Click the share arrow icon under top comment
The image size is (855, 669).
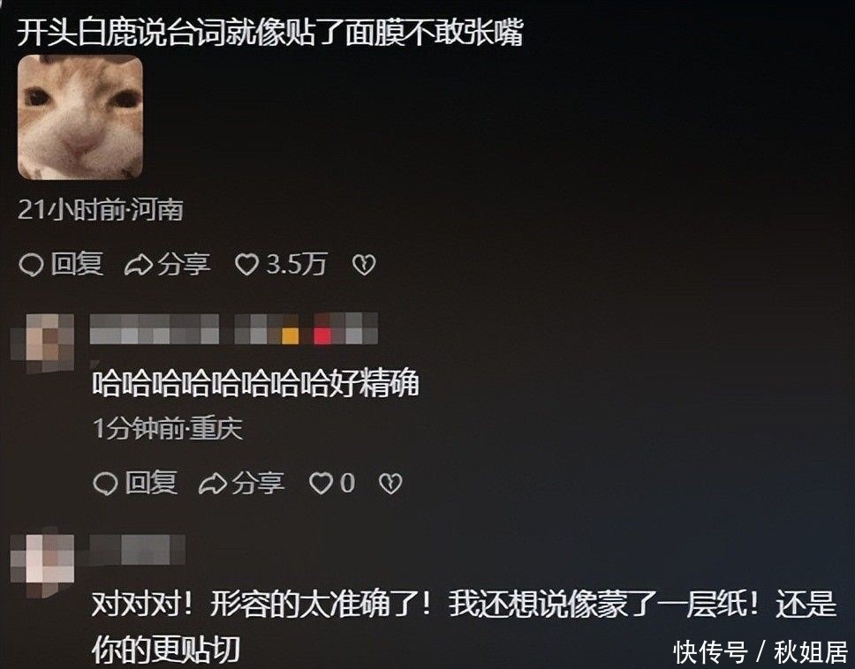138,266
